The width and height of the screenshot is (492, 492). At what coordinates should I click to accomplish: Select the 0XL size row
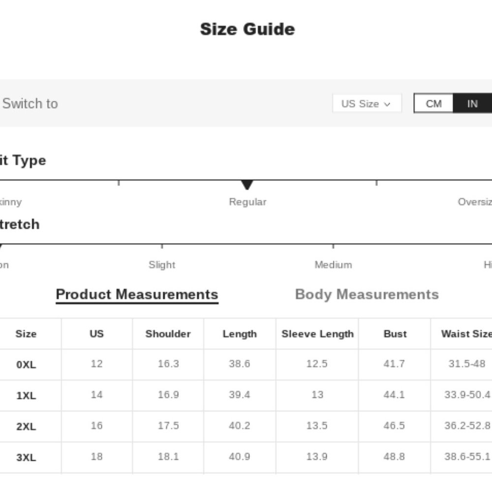point(26,365)
